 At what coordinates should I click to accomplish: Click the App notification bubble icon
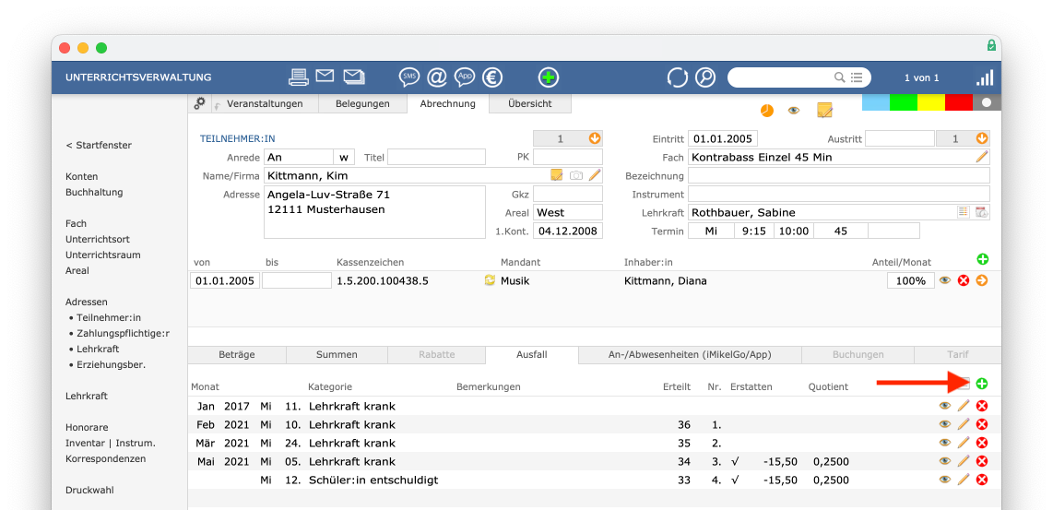[x=465, y=77]
